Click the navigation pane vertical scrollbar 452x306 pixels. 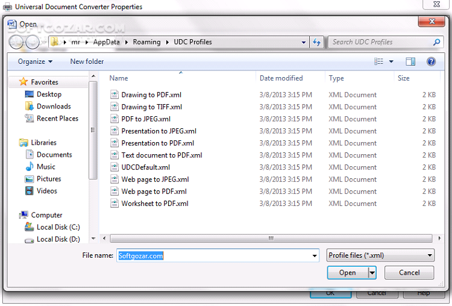point(93,130)
